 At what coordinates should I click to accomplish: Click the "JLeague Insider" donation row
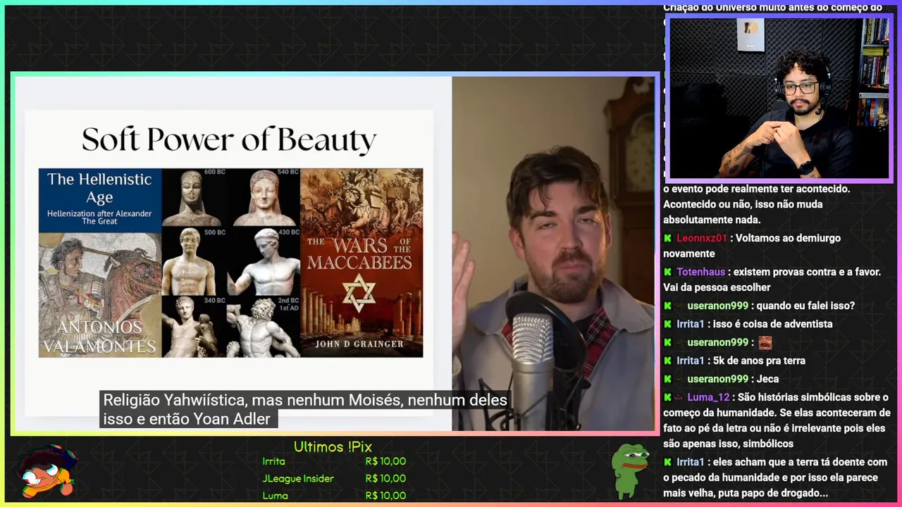(334, 478)
